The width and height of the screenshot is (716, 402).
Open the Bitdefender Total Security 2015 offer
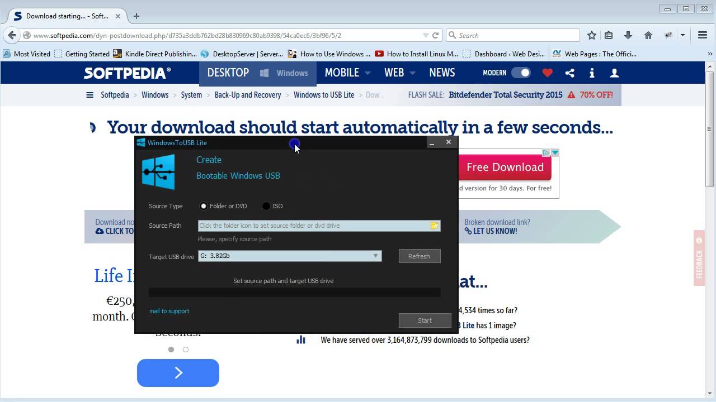click(x=506, y=95)
